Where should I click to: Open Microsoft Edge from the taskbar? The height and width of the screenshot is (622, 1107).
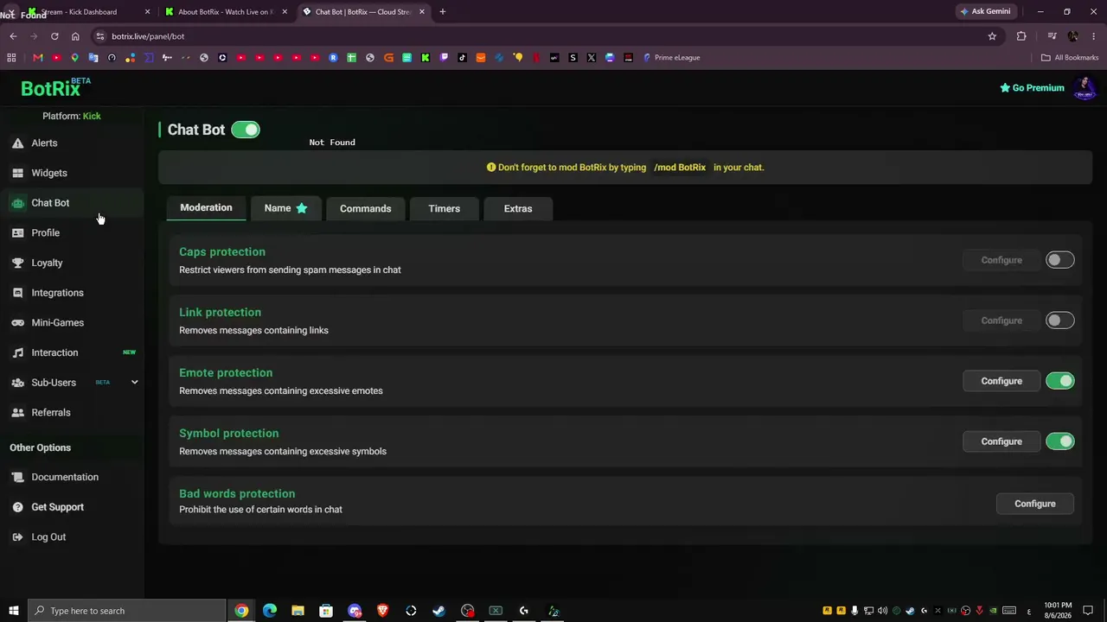(x=270, y=611)
